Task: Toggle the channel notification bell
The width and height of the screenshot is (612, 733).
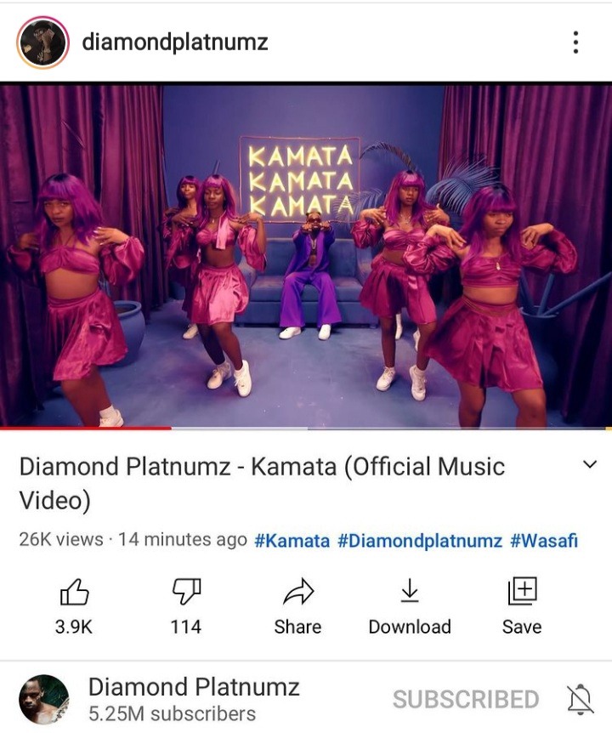Action: (x=581, y=699)
